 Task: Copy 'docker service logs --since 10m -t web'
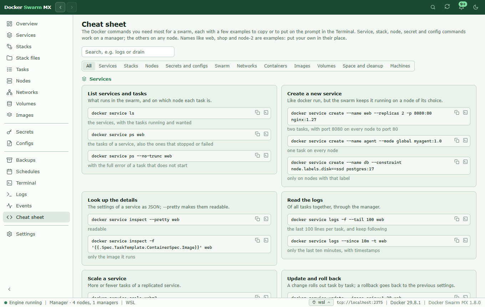pyautogui.click(x=457, y=240)
